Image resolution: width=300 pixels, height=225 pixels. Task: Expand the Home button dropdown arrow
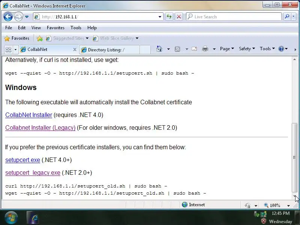168,49
